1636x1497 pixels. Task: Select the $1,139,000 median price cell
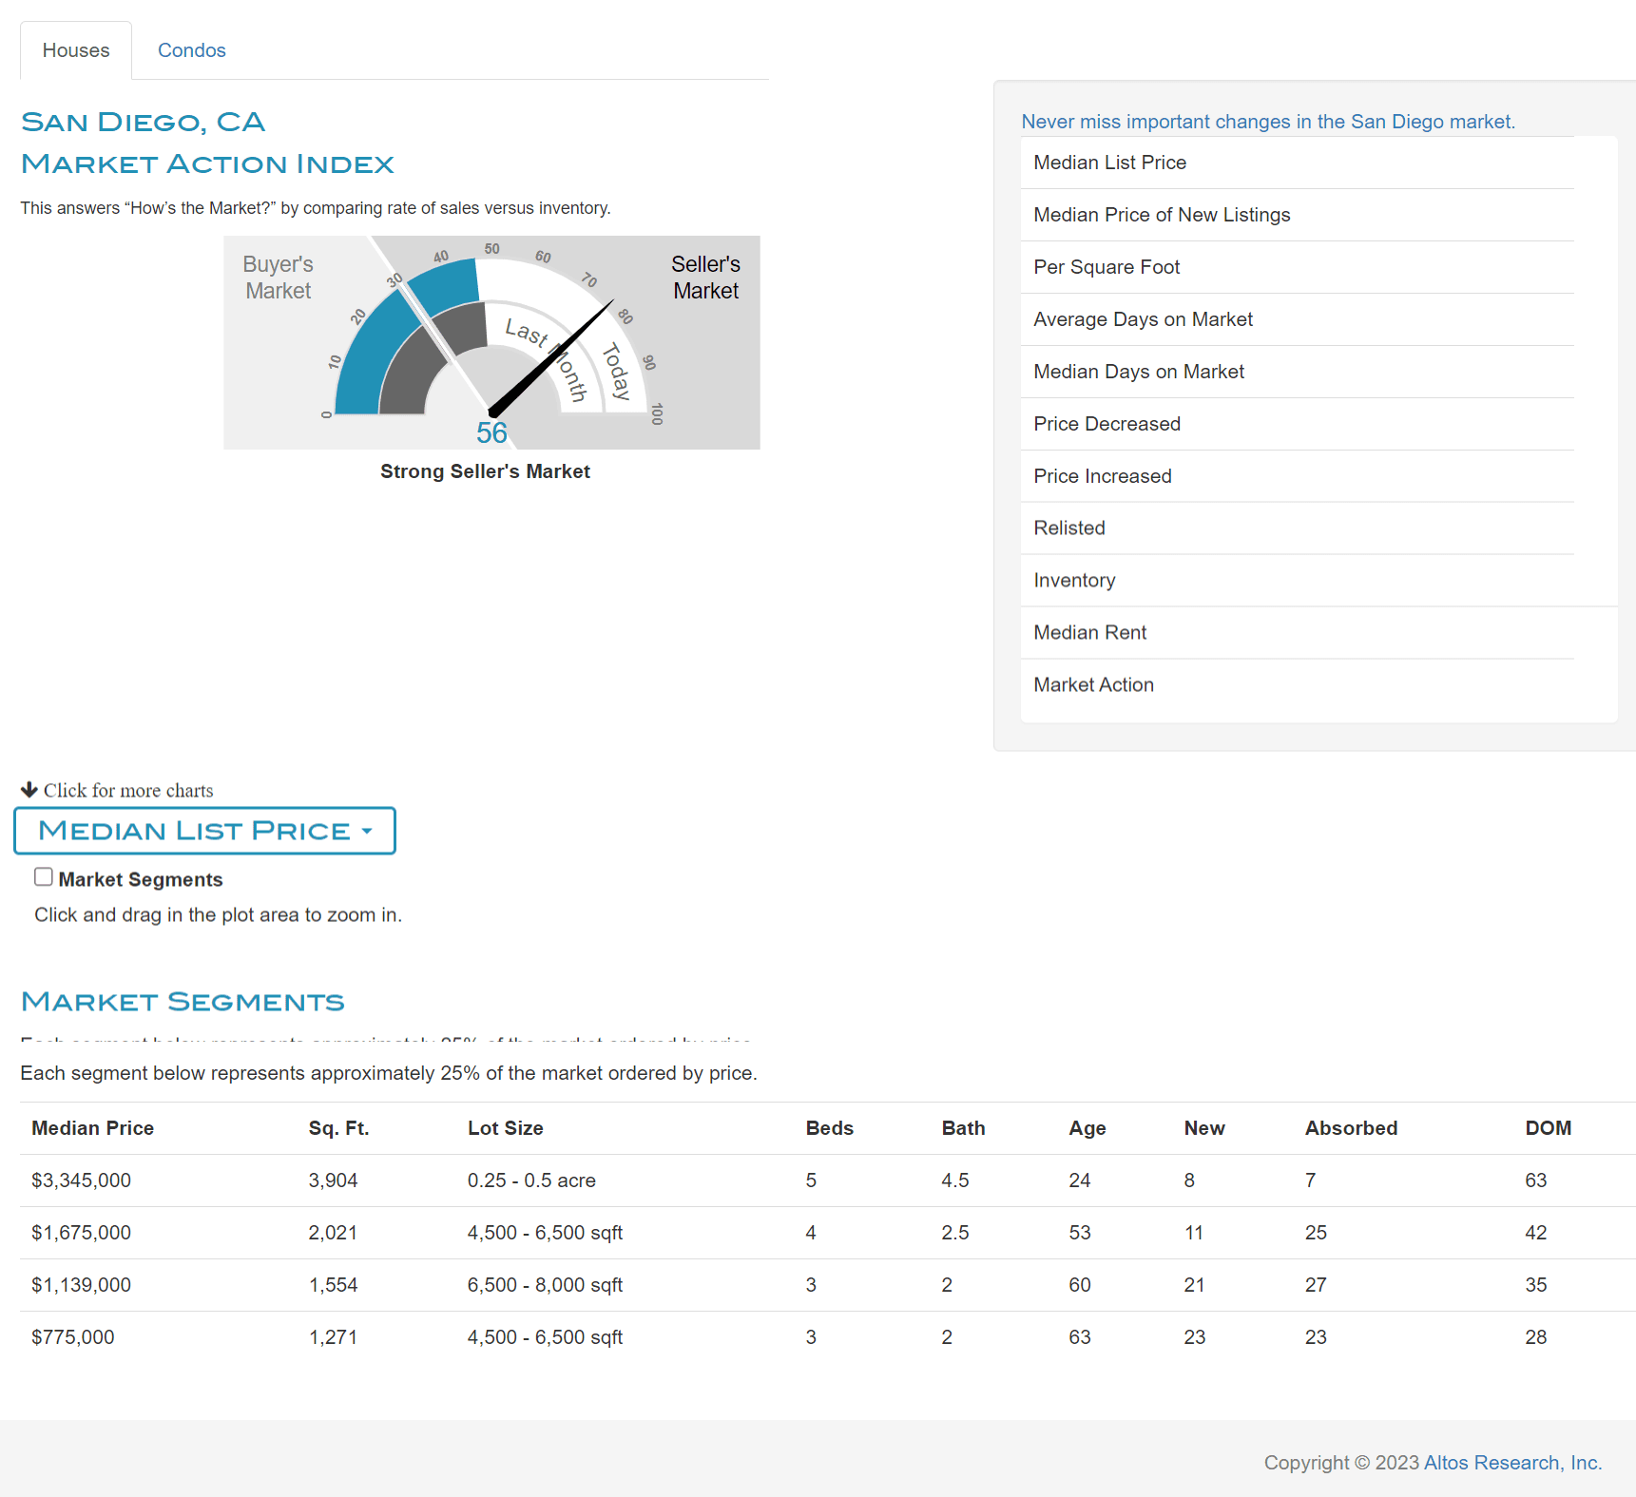[81, 1285]
